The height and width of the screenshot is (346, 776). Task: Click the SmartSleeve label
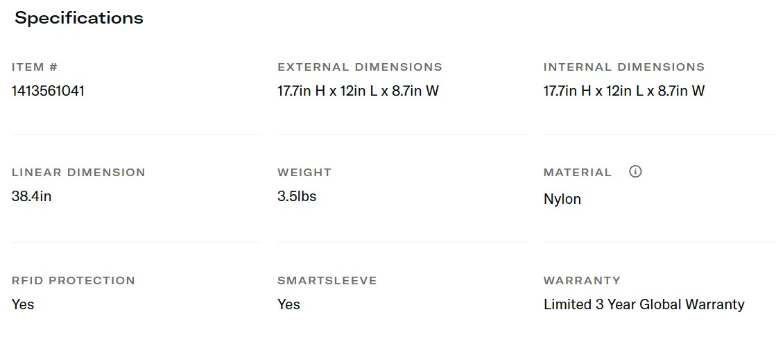pos(327,281)
